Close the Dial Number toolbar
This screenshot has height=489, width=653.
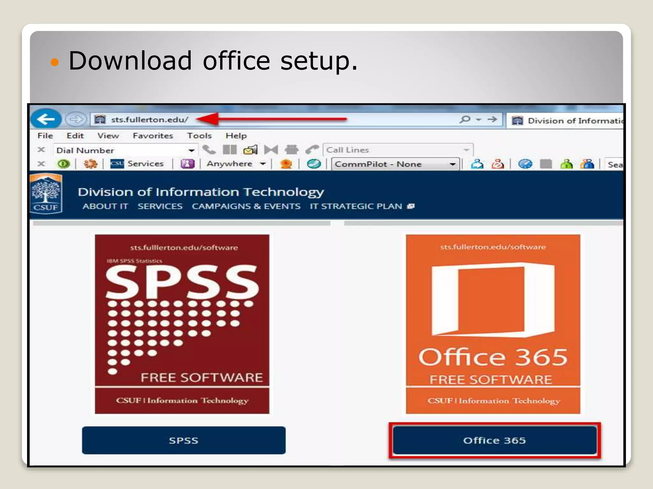[x=41, y=150]
